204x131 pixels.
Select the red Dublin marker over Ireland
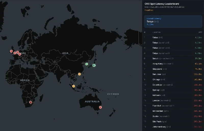(11, 51)
